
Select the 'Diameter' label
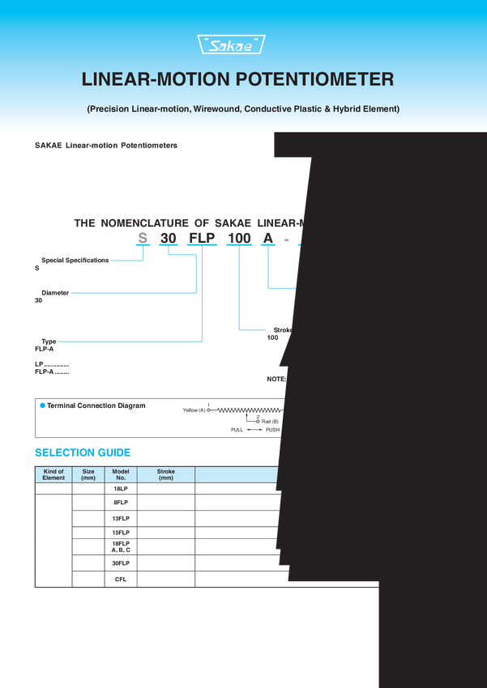[x=55, y=293]
